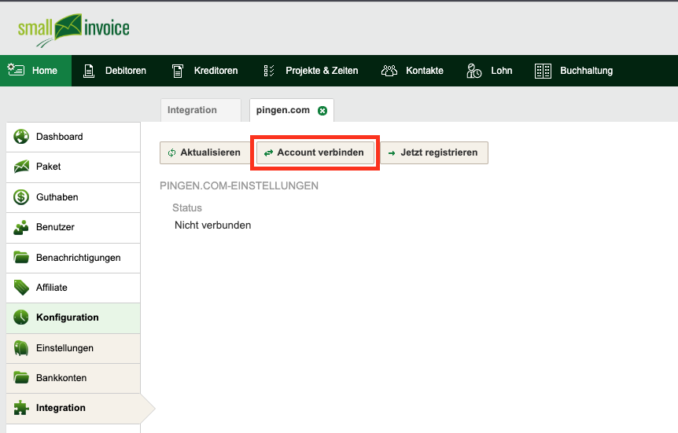
Task: Click the Aktualisieren button label
Action: tap(210, 152)
